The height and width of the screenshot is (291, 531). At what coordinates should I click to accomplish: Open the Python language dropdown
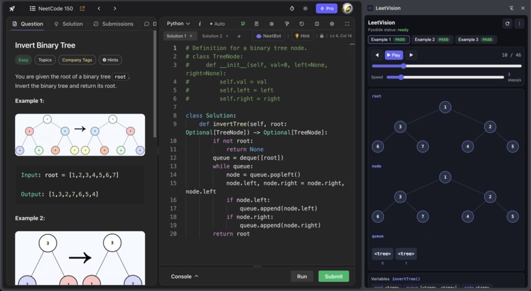[x=178, y=24]
